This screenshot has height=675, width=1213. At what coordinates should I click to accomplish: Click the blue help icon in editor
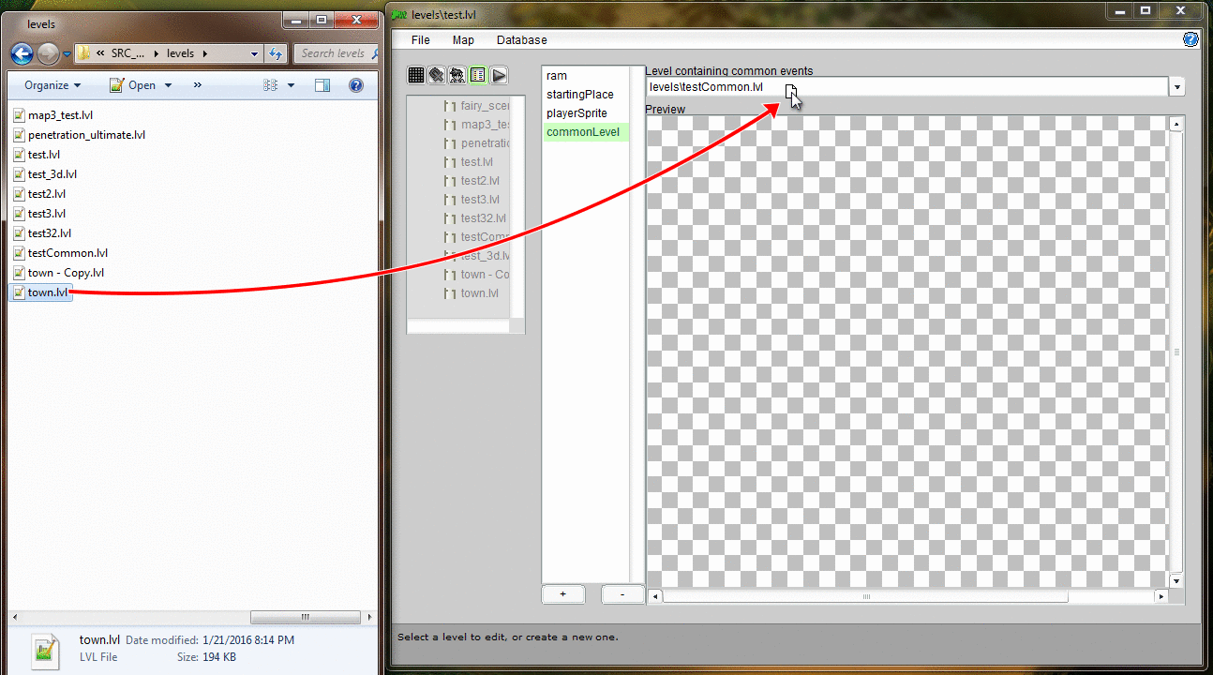click(1191, 39)
